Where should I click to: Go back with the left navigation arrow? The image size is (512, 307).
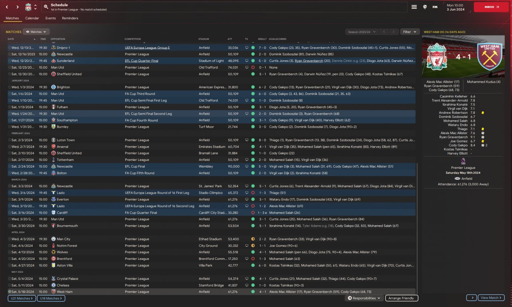(7, 7)
